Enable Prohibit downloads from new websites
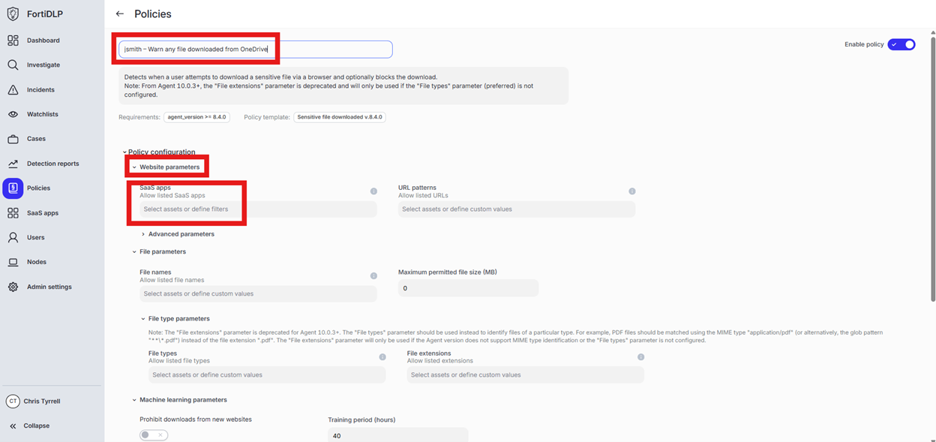936x442 pixels. click(154, 435)
